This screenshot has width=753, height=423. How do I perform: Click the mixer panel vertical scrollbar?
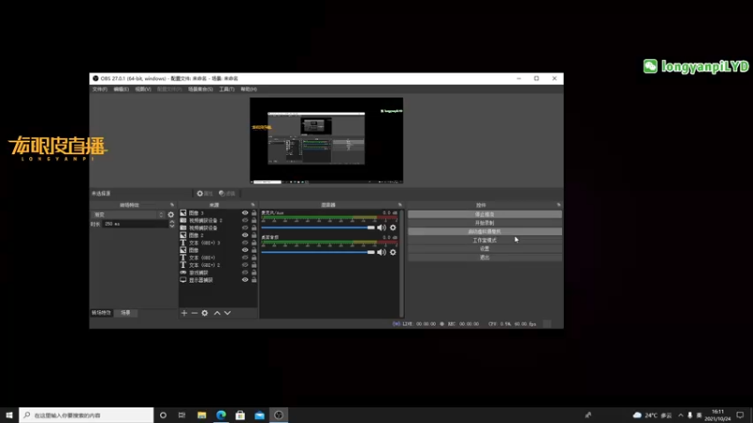(x=402, y=263)
